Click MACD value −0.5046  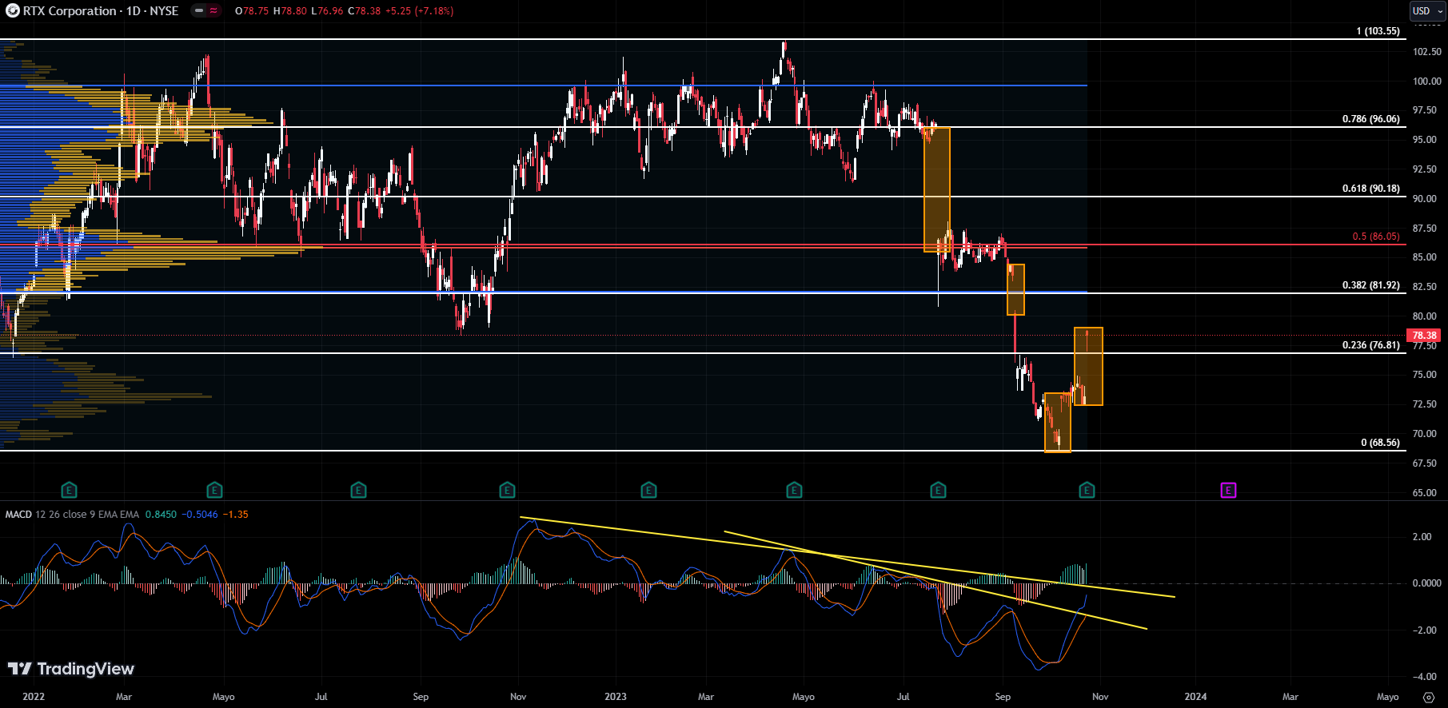pos(200,515)
